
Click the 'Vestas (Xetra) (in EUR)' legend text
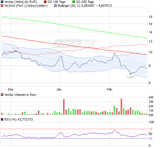[21, 2]
